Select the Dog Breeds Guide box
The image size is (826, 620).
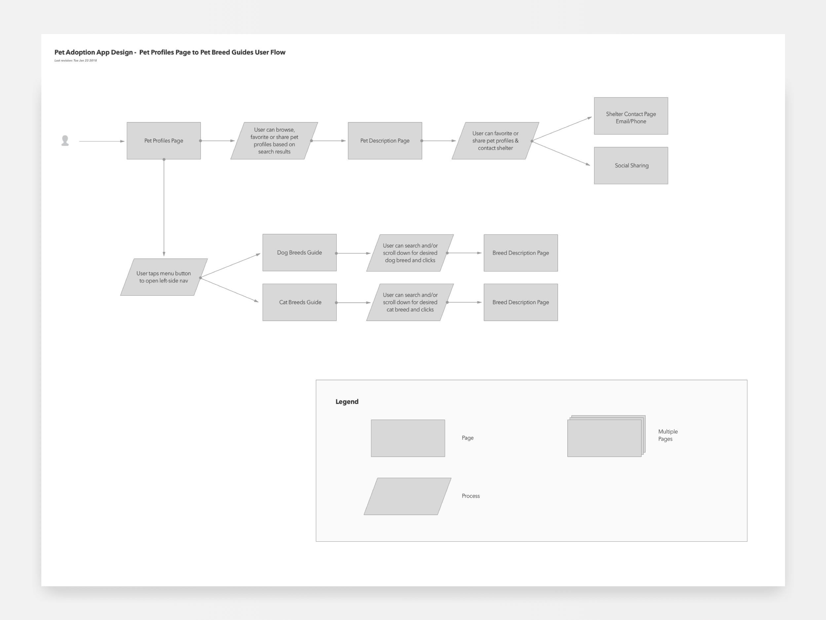point(299,253)
